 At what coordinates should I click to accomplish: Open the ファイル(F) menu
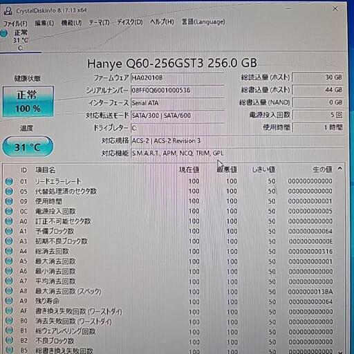coord(15,24)
